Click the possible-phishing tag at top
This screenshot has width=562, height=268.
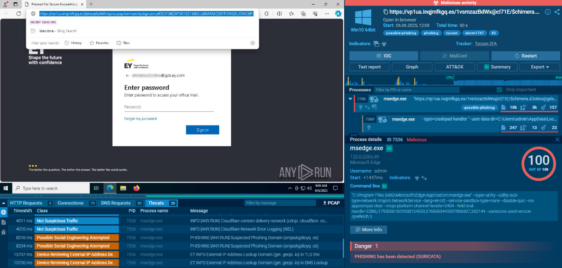400,33
